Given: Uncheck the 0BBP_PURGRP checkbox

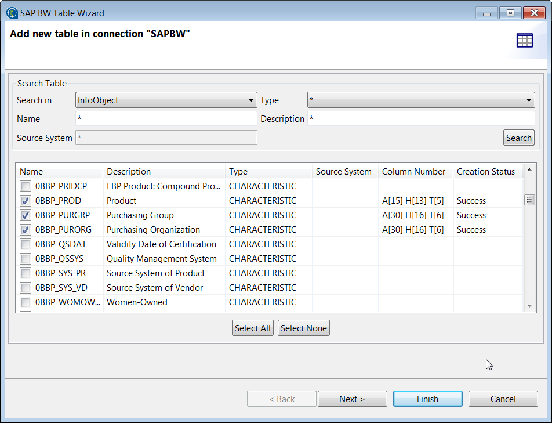Looking at the screenshot, I should [x=26, y=215].
